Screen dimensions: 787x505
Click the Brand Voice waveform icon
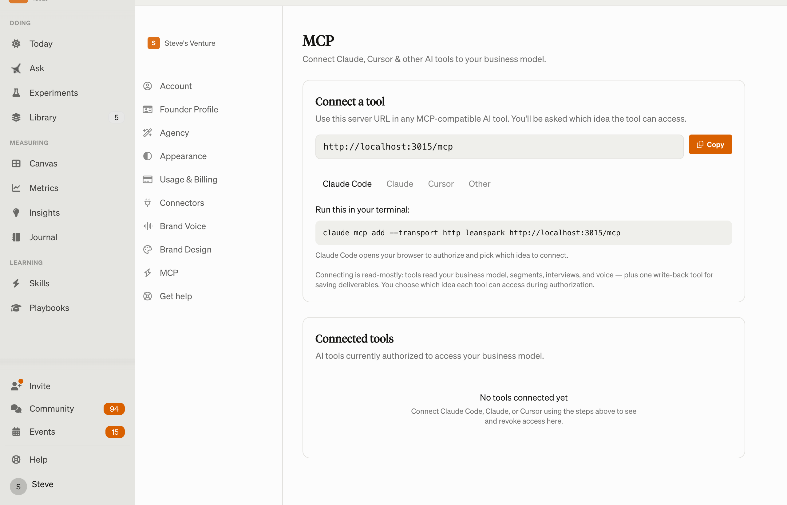click(x=148, y=226)
